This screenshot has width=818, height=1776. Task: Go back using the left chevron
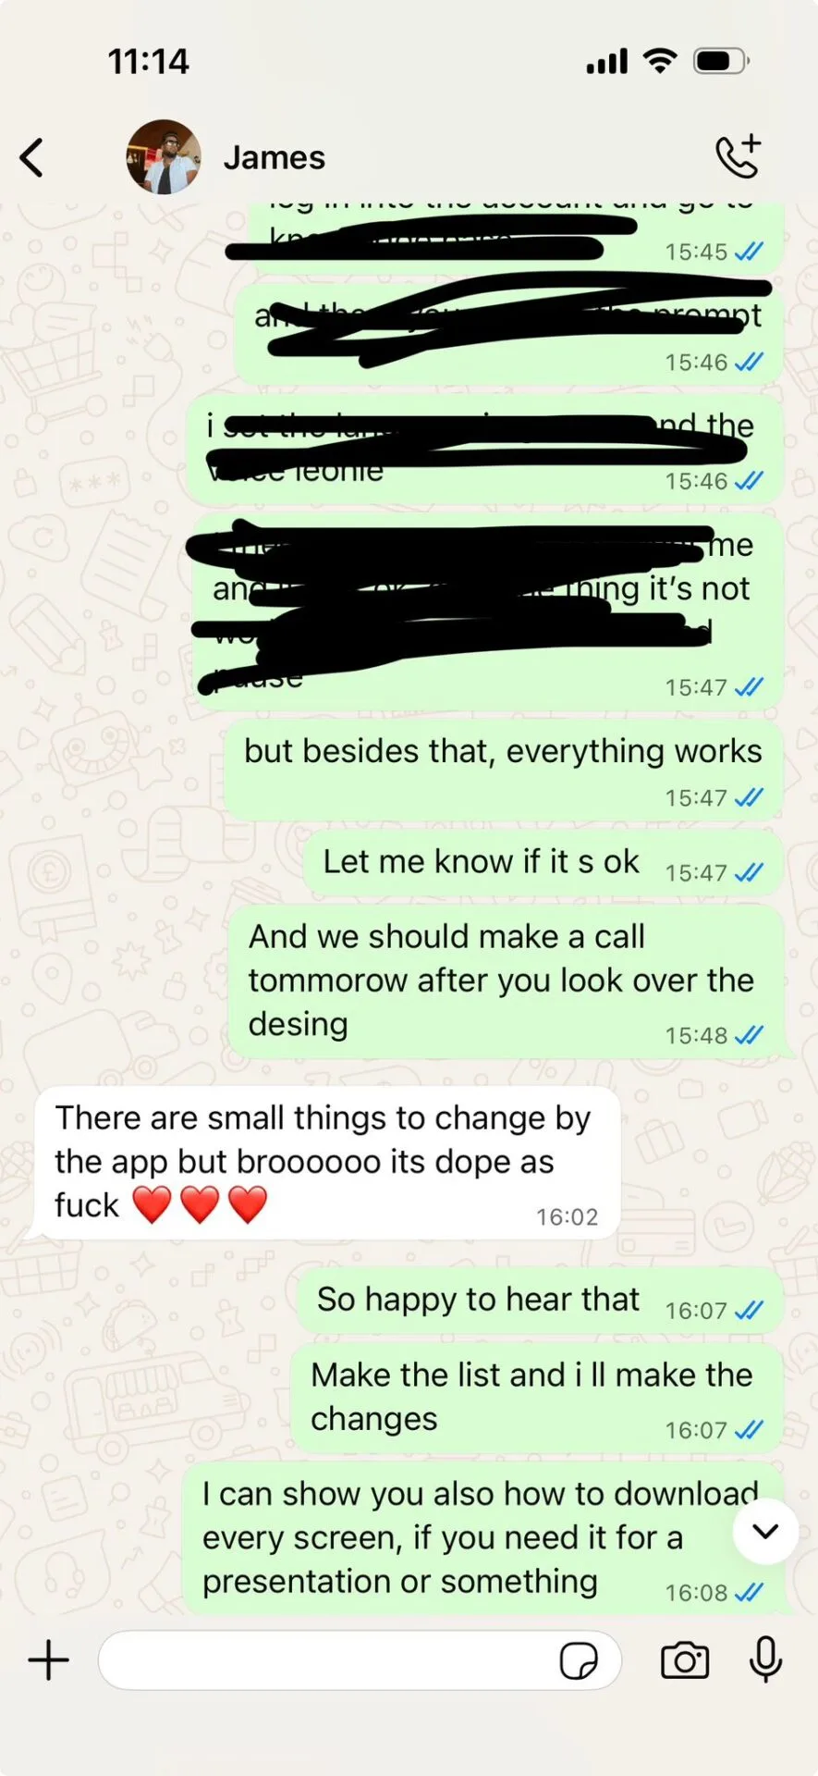(x=31, y=157)
